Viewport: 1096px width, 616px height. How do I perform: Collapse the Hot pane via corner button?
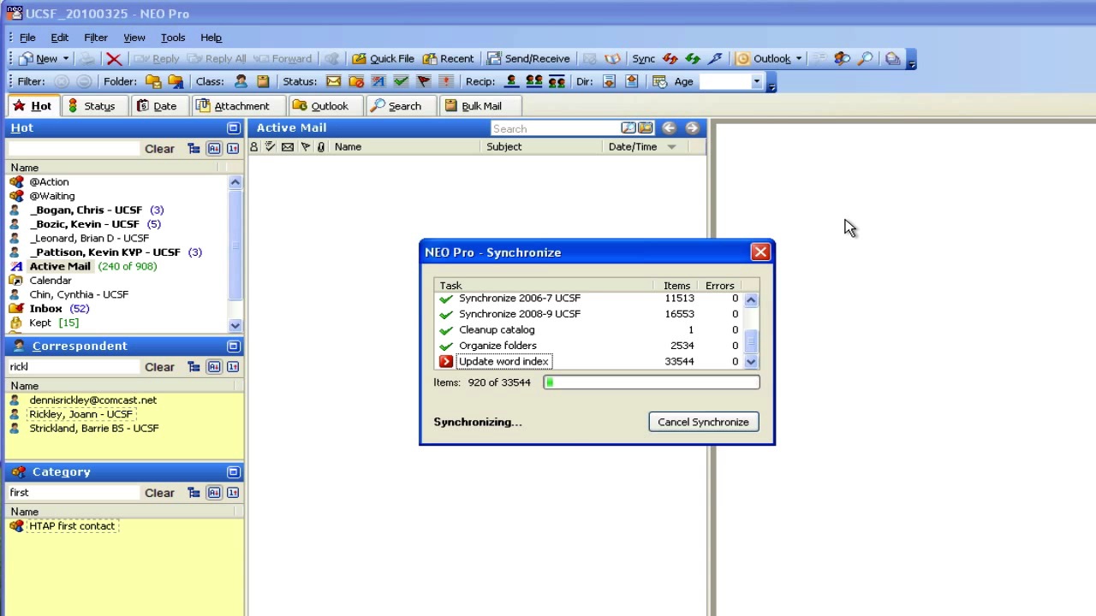point(233,128)
